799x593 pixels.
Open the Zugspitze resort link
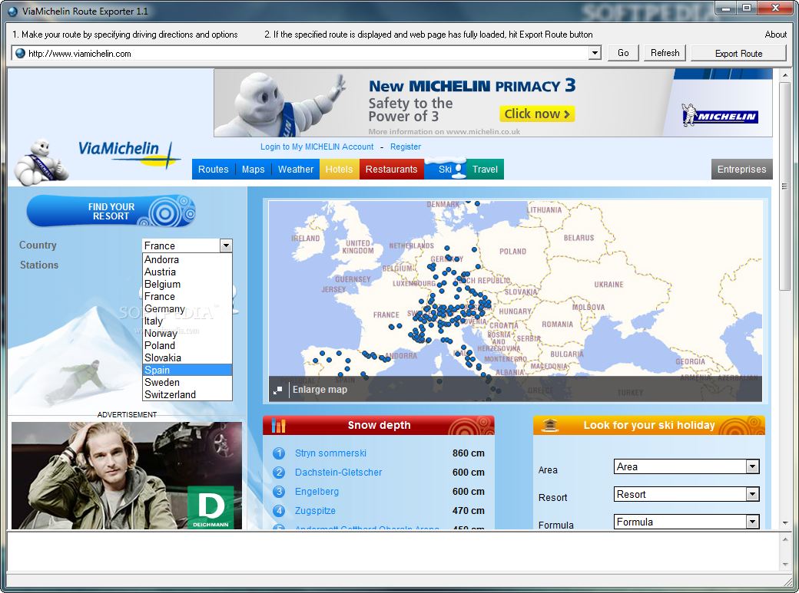[315, 511]
